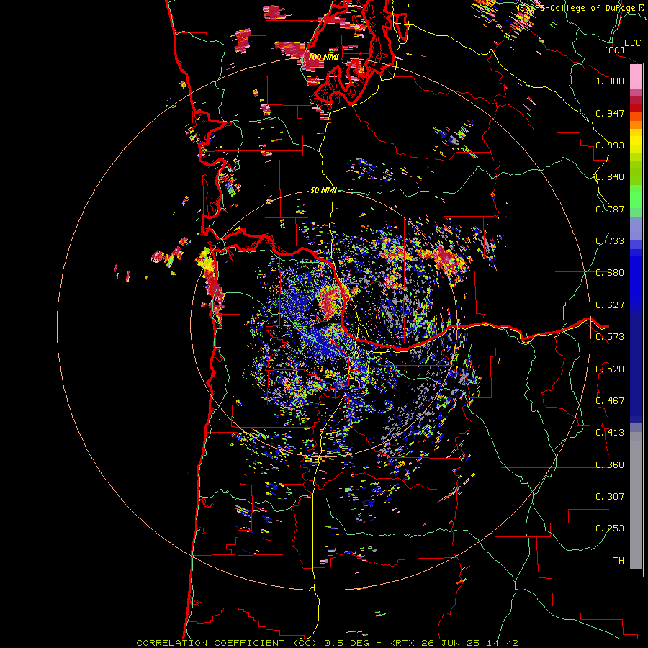Click the 0.360 scale label
This screenshot has width=648, height=648.
point(610,465)
